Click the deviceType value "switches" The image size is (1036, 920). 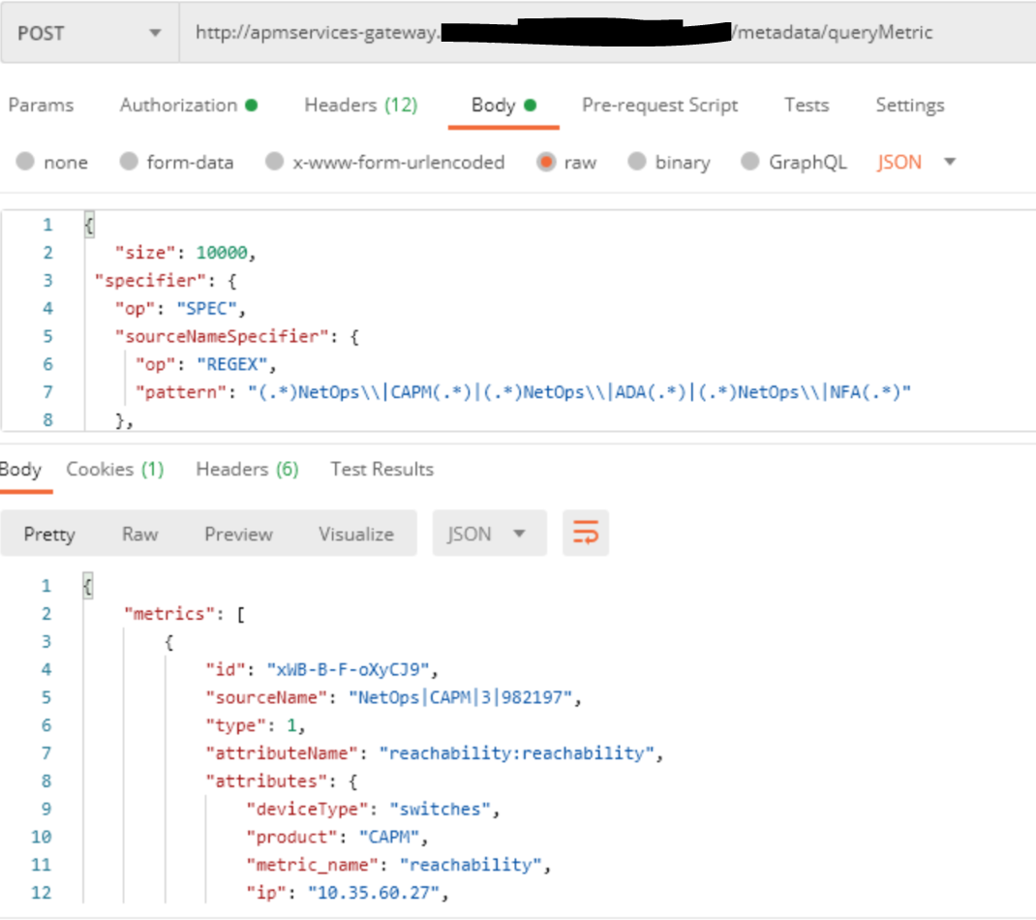[x=440, y=810]
